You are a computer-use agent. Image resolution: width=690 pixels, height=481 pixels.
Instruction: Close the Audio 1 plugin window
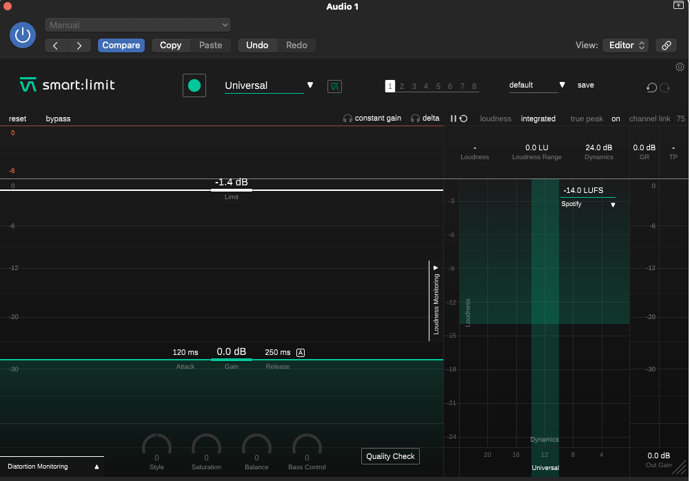coord(8,6)
